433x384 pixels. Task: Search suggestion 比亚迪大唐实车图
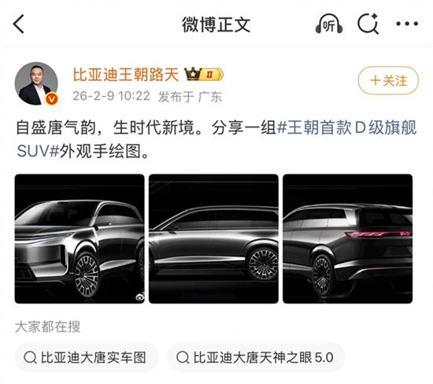[87, 357]
